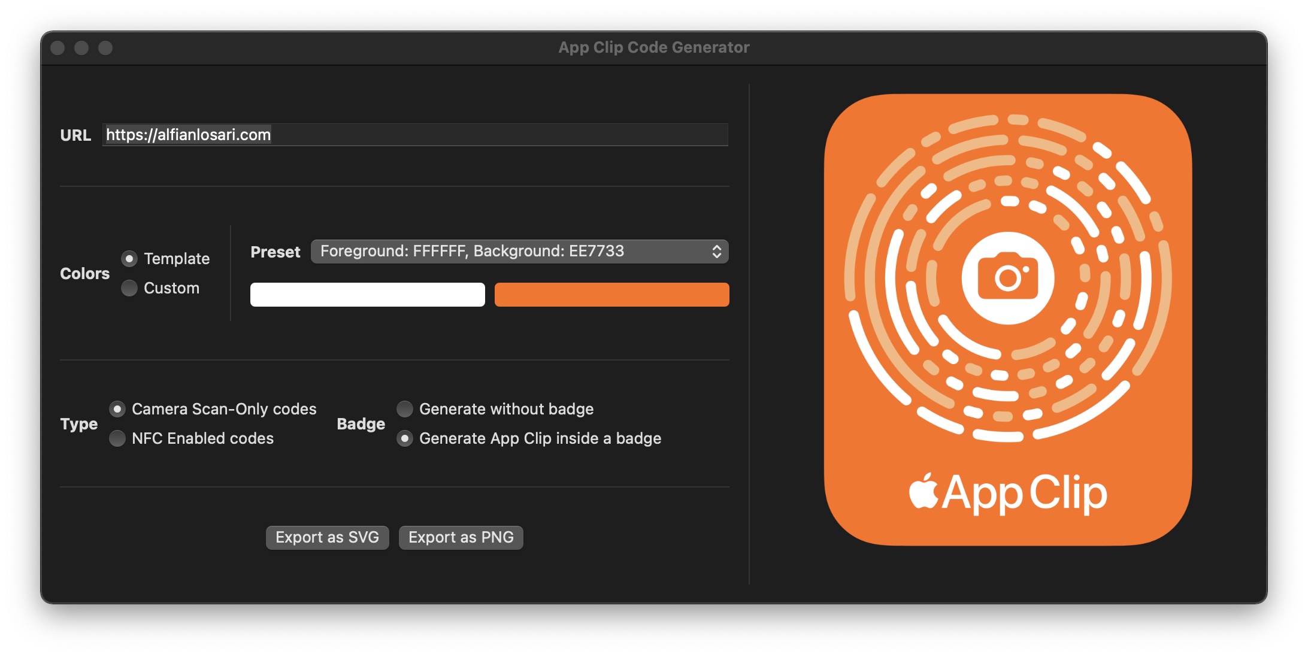
Task: Export the code as SVG
Action: click(x=327, y=537)
